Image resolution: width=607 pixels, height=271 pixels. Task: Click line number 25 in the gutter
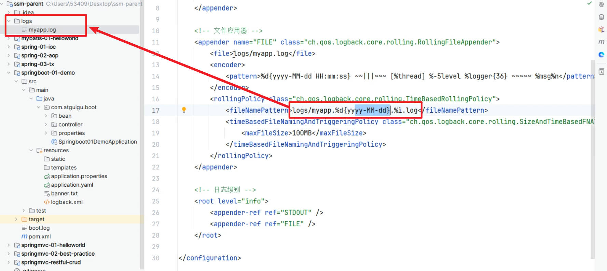click(155, 201)
